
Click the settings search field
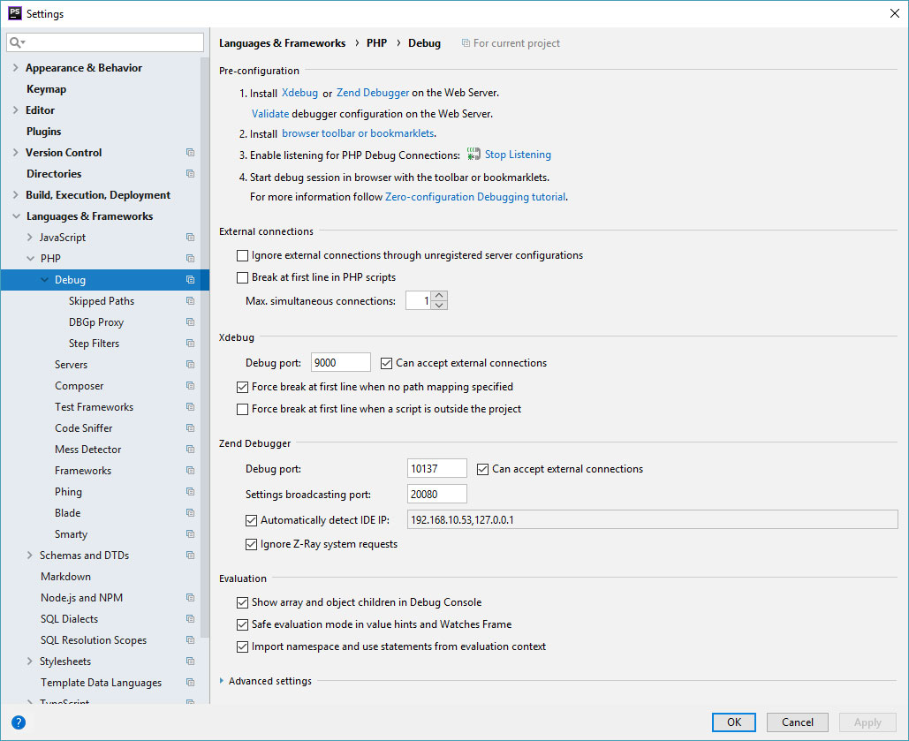pos(105,42)
